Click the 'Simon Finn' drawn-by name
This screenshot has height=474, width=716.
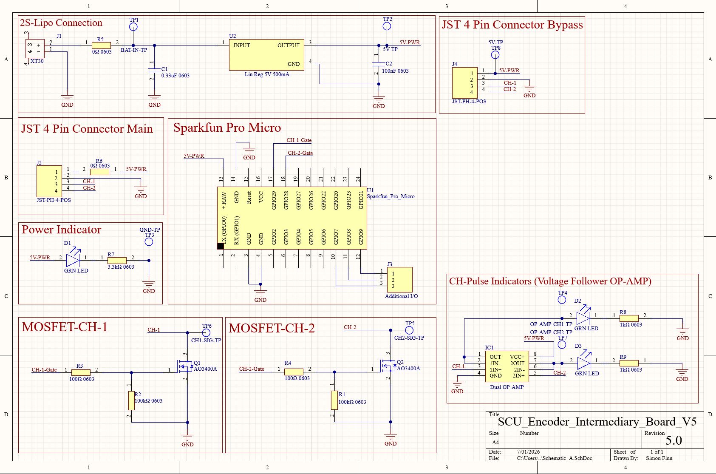[659, 458]
